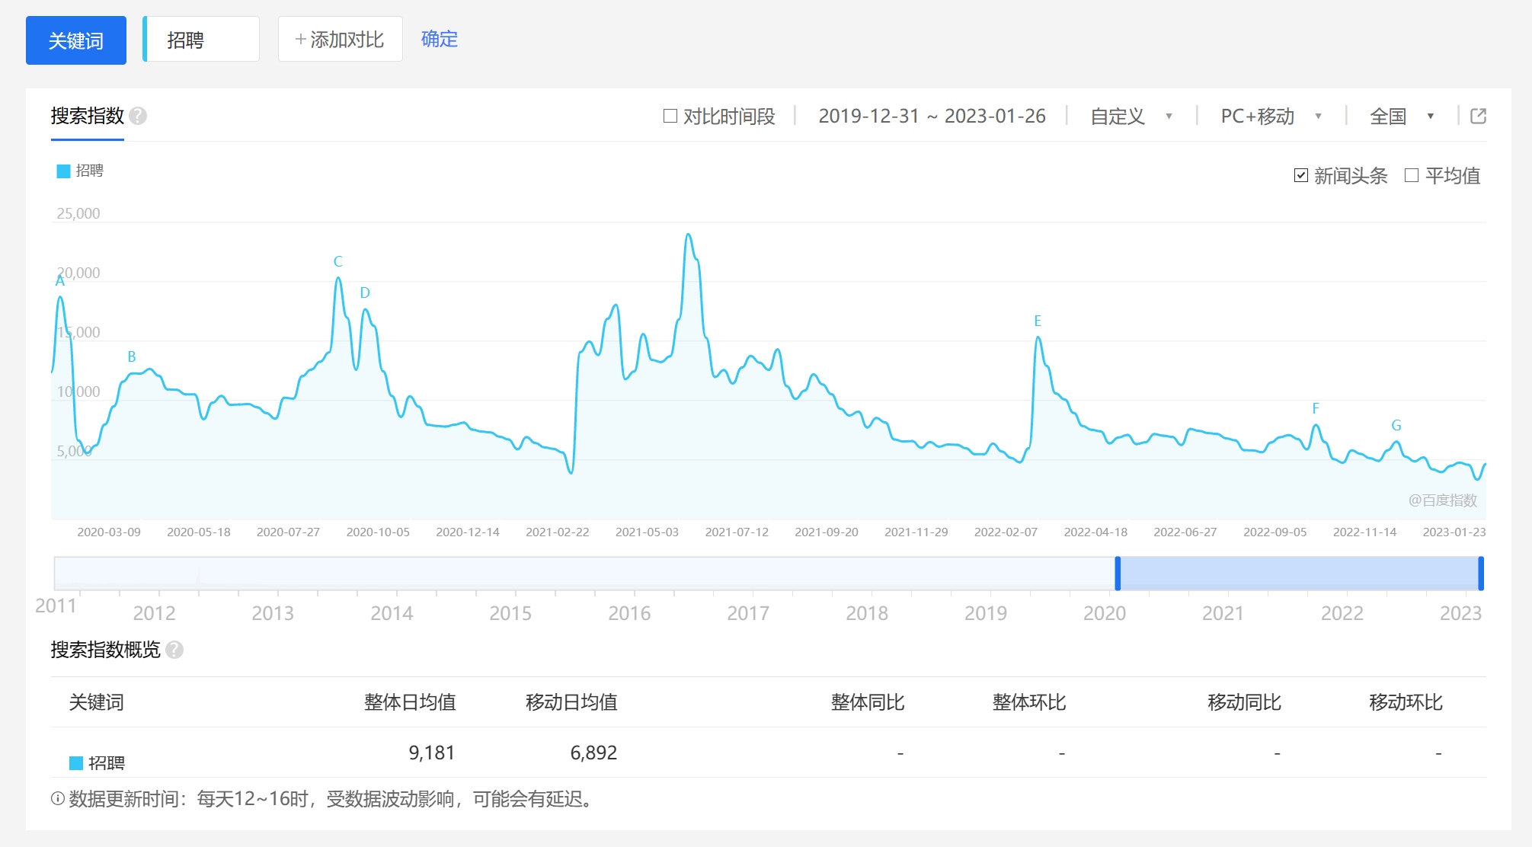Click the 确定 confirm link
The width and height of the screenshot is (1532, 847).
pos(438,39)
